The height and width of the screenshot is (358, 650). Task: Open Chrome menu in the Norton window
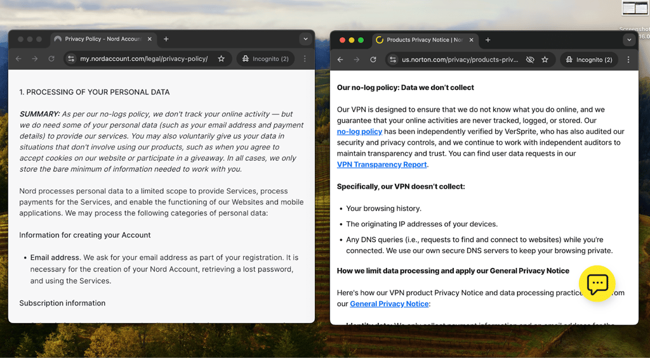pyautogui.click(x=628, y=60)
